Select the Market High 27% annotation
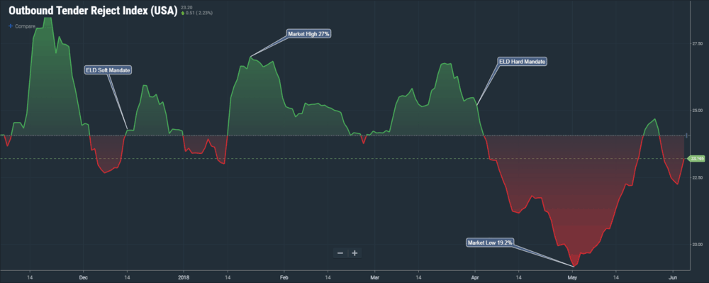The height and width of the screenshot is (283, 709). tap(308, 34)
